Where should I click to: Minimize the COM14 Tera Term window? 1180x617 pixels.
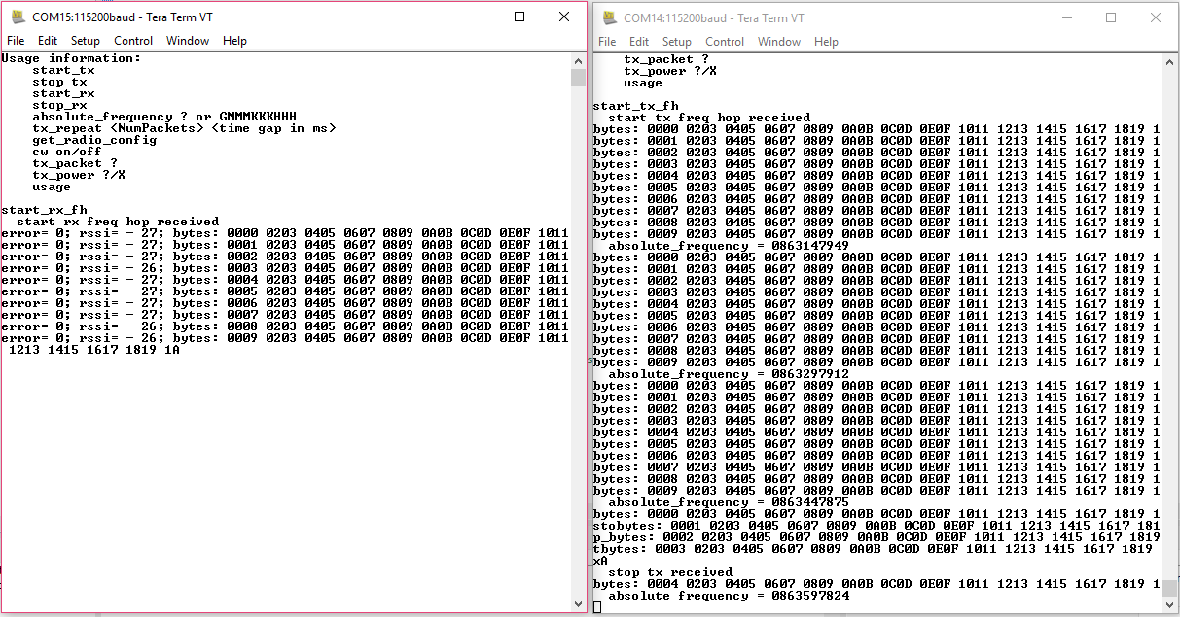1066,17
